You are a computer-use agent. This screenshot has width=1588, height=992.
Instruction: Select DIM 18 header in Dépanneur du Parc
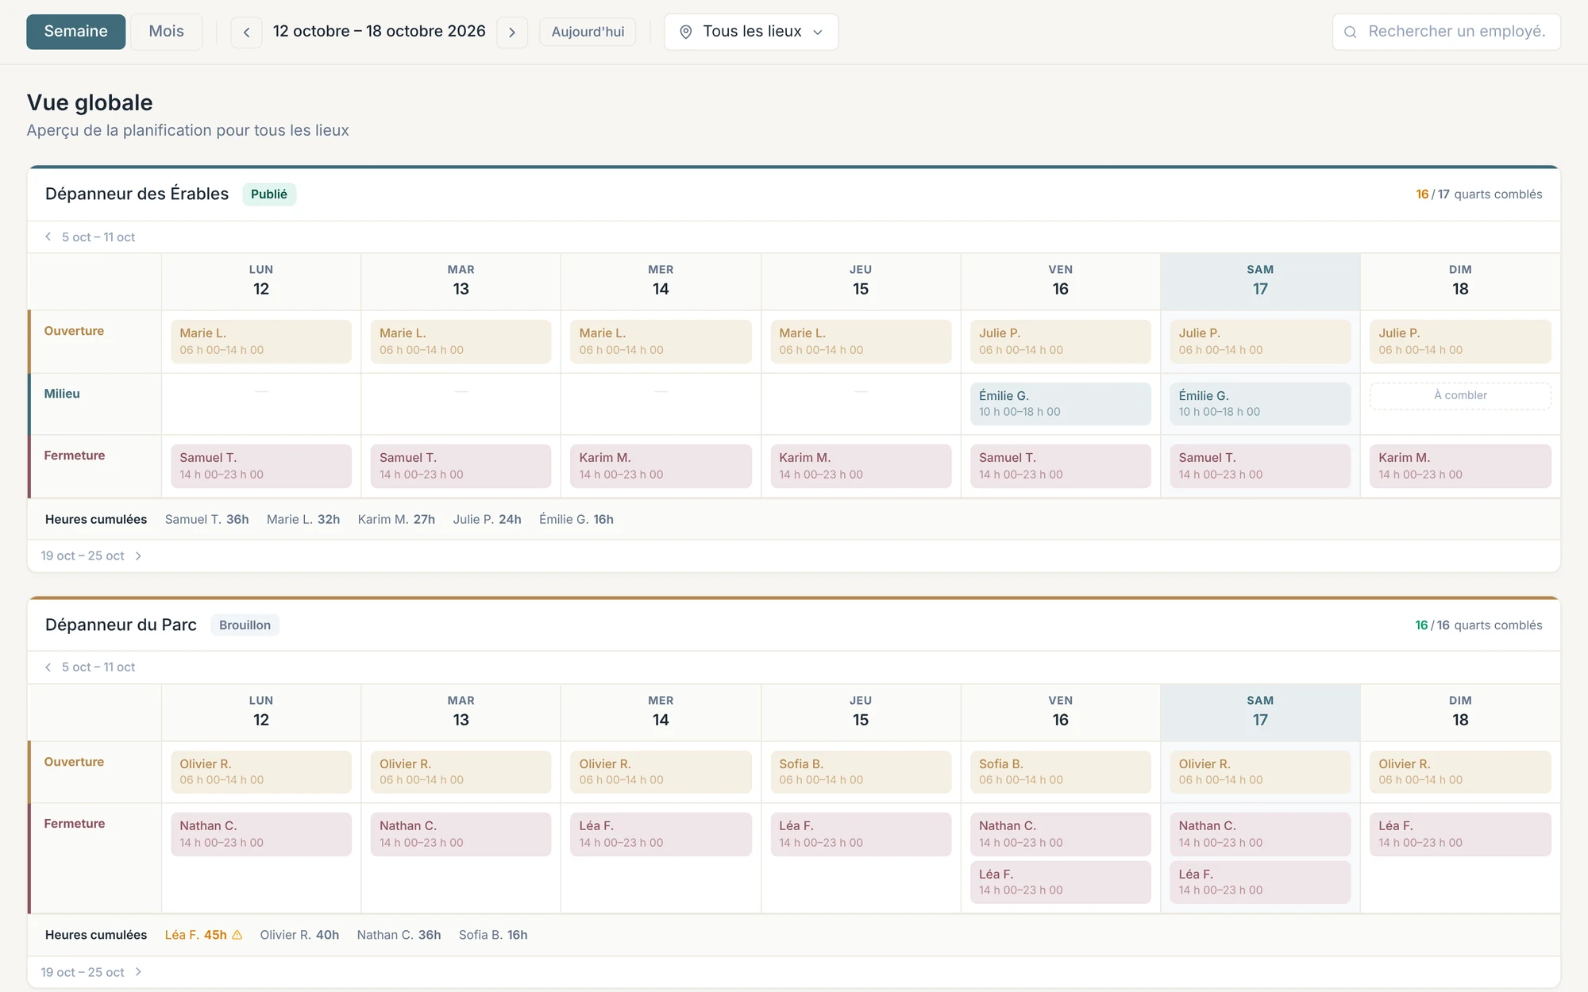(x=1460, y=713)
